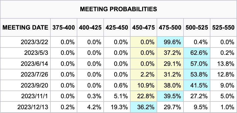Click the MEETING PROBABILITIES table title
This screenshot has width=237, height=113.
[x=118, y=9]
